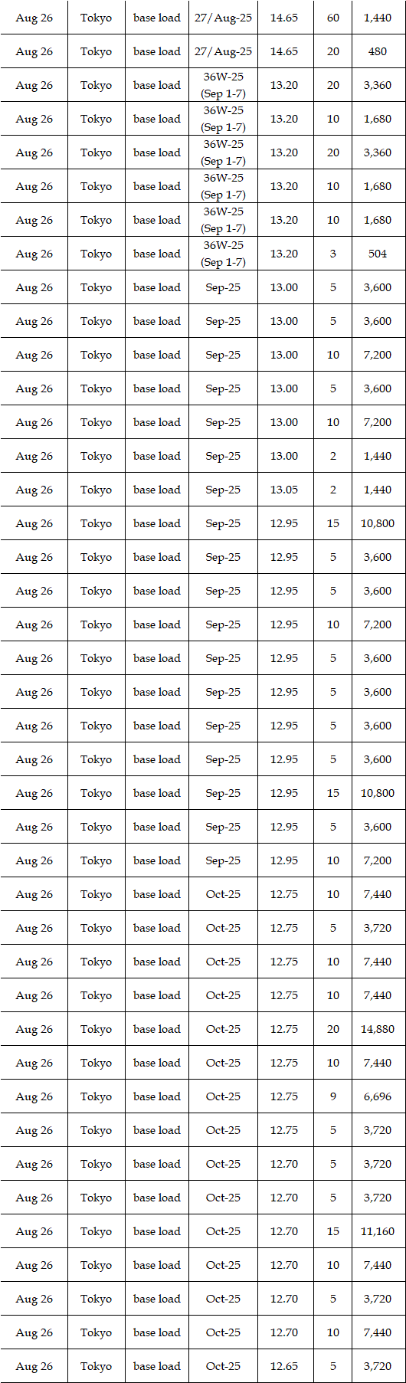Click Sep-25 period in the 13.05 row
This screenshot has width=406, height=1383.
[223, 490]
